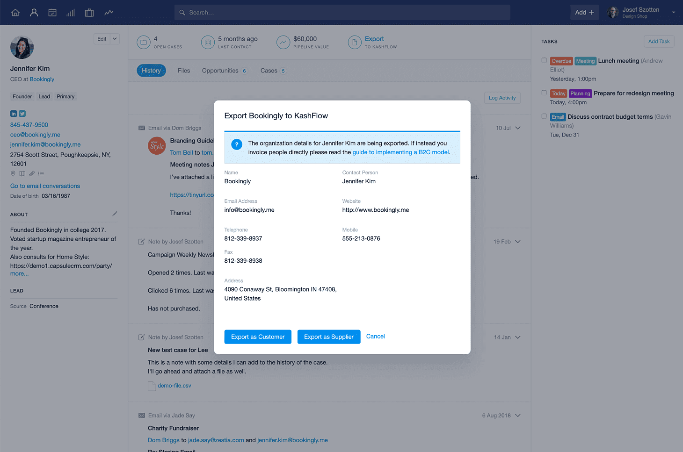Viewport: 683px width, 452px height.
Task: Go to email conversations link
Action: tap(45, 186)
